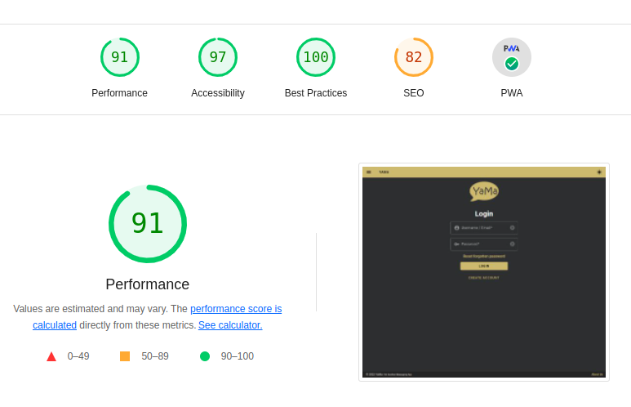Click the PWA badge icon
The height and width of the screenshot is (407, 631).
512,57
